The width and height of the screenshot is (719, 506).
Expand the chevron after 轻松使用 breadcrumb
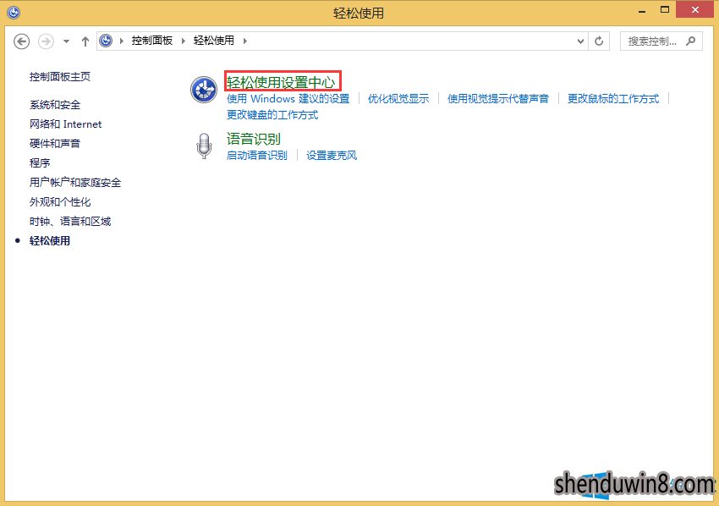tap(244, 41)
